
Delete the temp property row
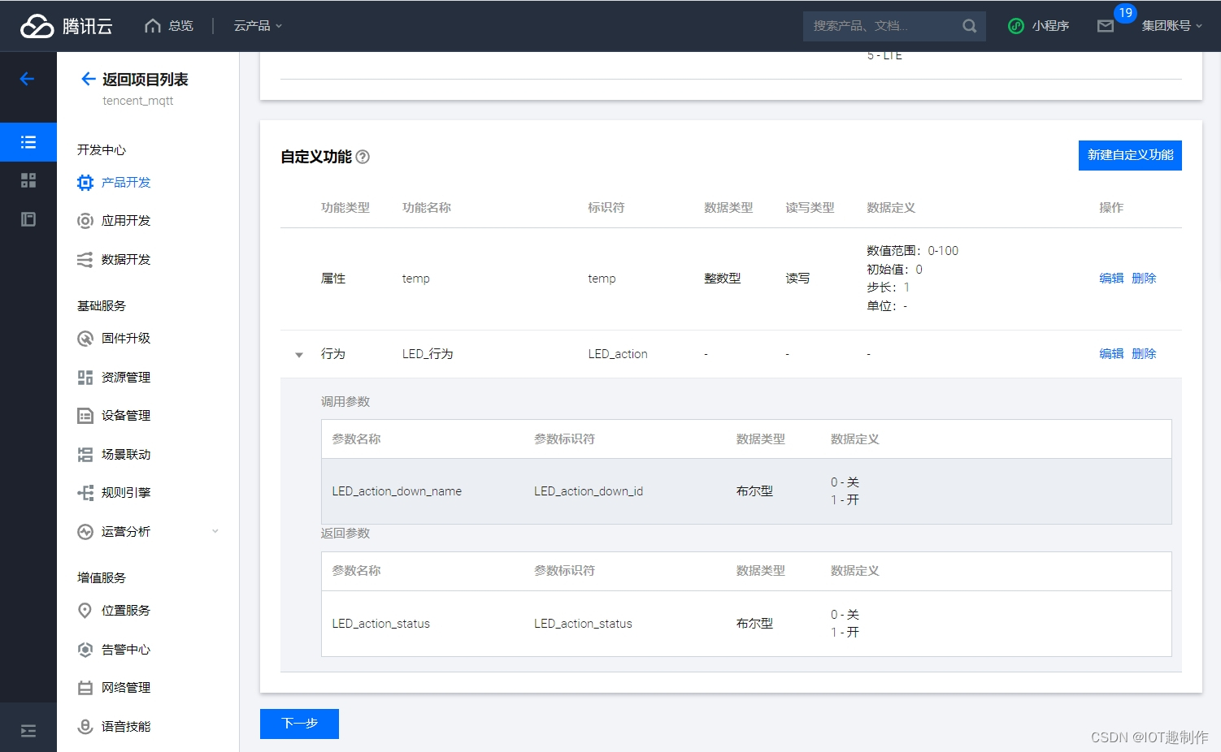(x=1144, y=279)
